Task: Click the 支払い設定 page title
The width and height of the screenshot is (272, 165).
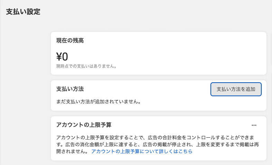Action: [x=23, y=12]
